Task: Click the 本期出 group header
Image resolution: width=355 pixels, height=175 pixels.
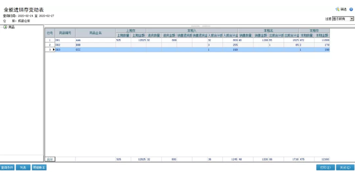Action: tap(268, 30)
